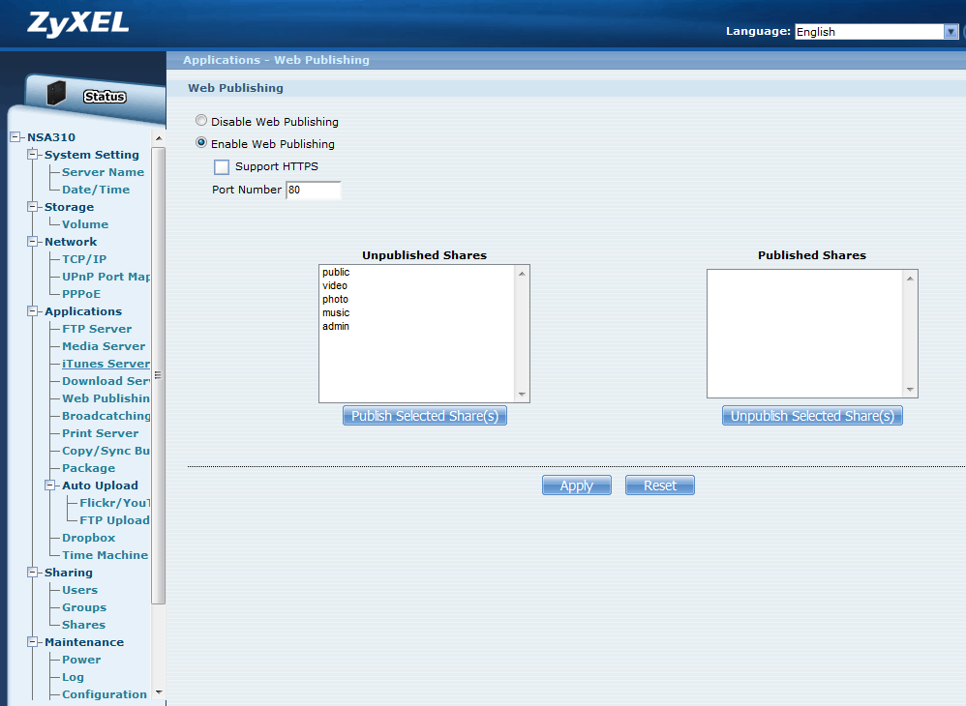966x706 pixels.
Task: Open Server Name in sidebar
Action: (x=103, y=172)
